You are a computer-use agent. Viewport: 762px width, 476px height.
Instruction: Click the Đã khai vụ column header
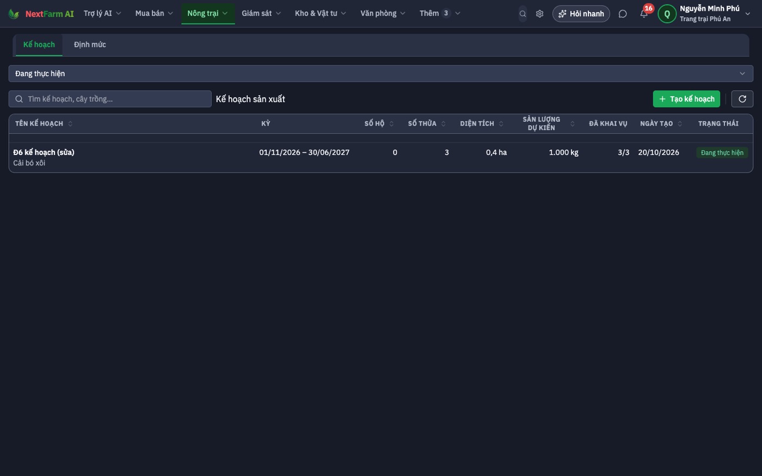608,123
